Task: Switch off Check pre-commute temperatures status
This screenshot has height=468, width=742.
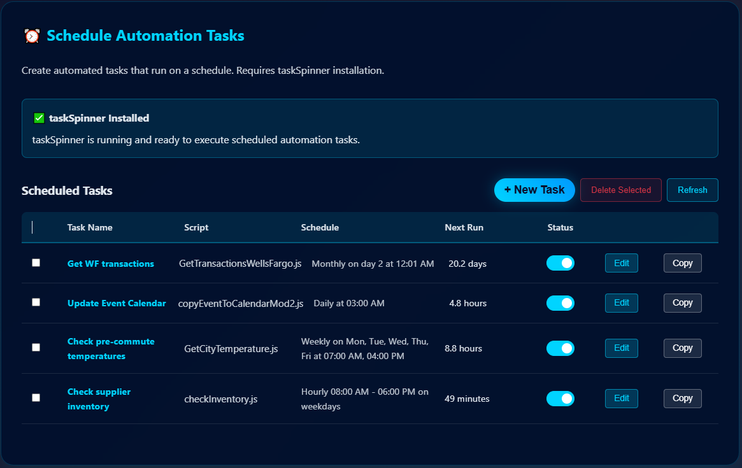Action: [x=560, y=348]
